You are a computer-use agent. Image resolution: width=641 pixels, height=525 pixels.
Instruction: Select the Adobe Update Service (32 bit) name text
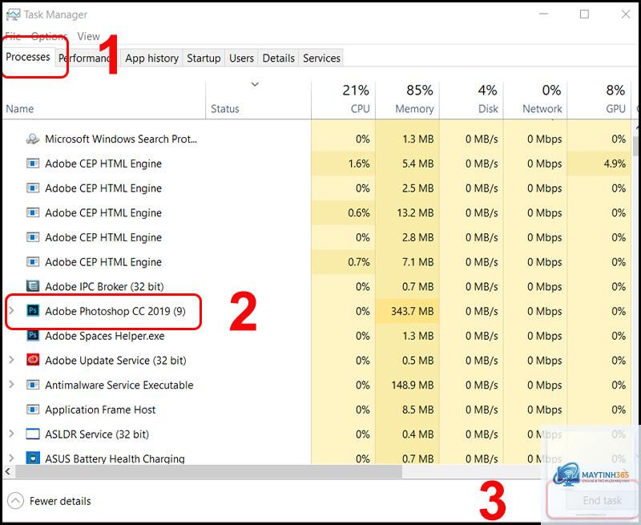pos(115,361)
